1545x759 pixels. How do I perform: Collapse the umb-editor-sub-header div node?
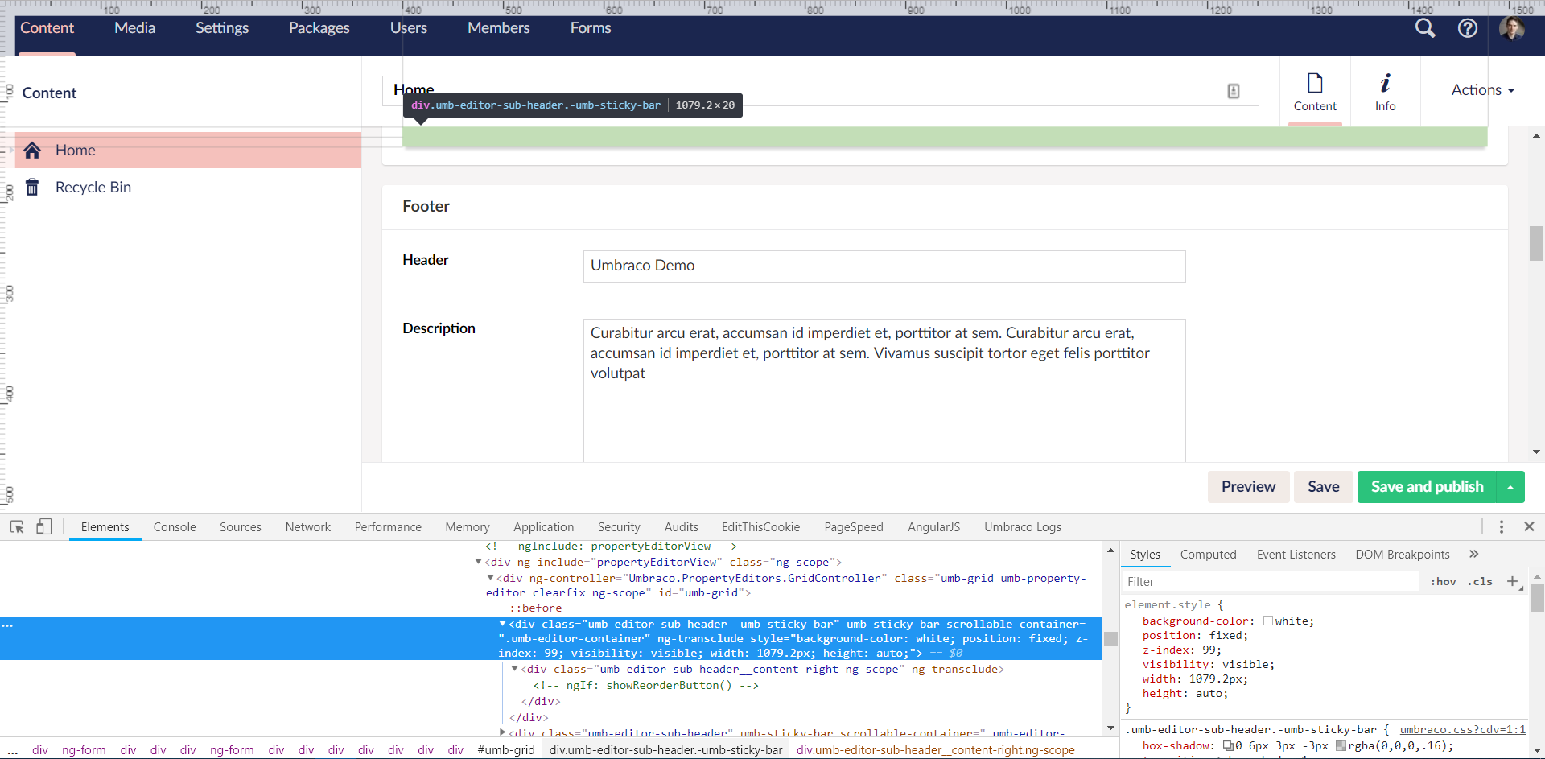click(x=504, y=623)
